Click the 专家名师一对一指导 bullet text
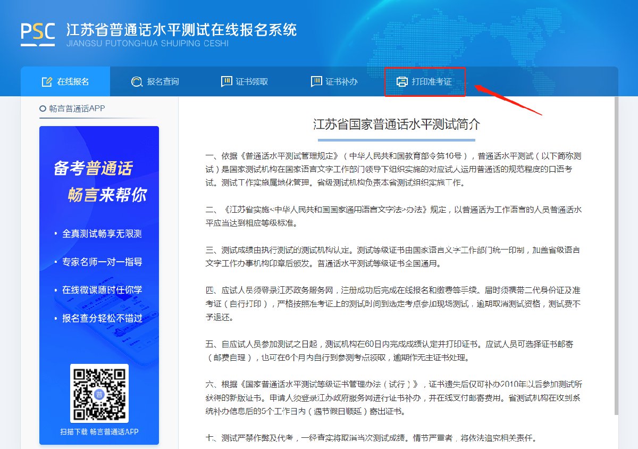The width and height of the screenshot is (638, 449). [x=102, y=262]
